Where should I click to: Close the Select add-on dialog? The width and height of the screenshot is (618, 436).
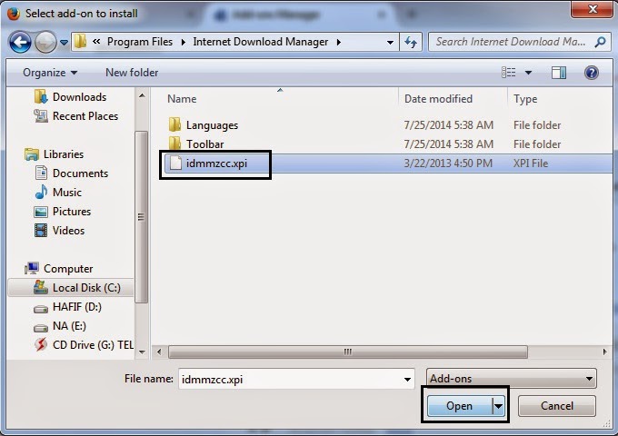coord(593,9)
